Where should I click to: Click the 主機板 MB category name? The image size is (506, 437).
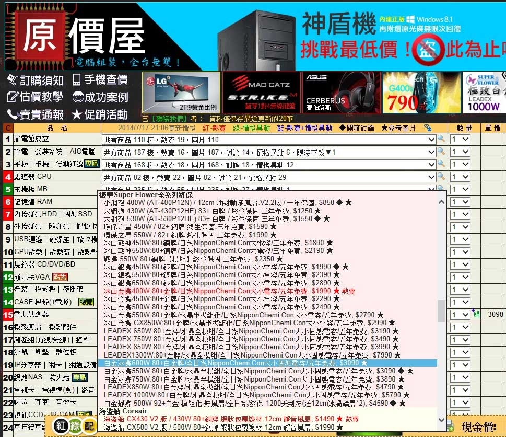coord(31,189)
